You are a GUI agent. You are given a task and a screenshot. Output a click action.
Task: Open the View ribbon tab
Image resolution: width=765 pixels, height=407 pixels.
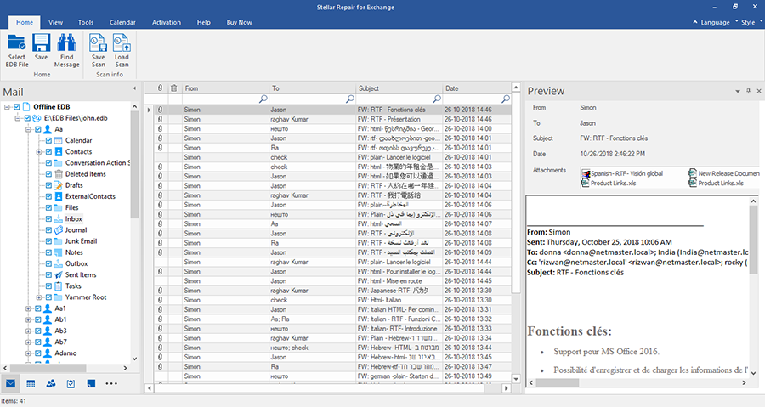pyautogui.click(x=55, y=22)
